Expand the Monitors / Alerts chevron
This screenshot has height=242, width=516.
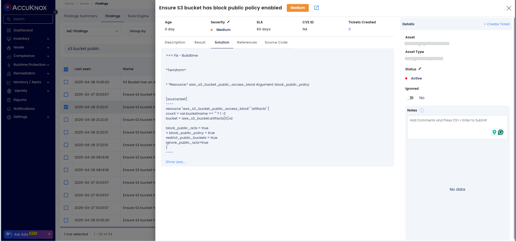click(x=48, y=82)
